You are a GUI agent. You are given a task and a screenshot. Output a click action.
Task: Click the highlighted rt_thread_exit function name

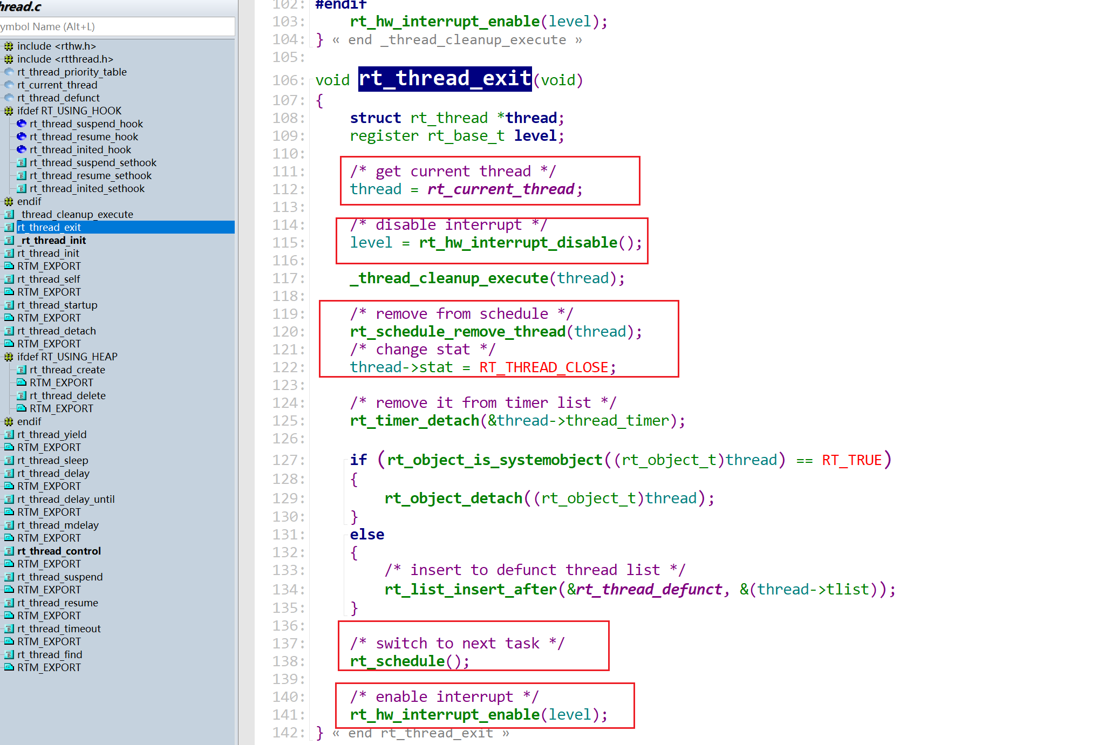click(445, 79)
